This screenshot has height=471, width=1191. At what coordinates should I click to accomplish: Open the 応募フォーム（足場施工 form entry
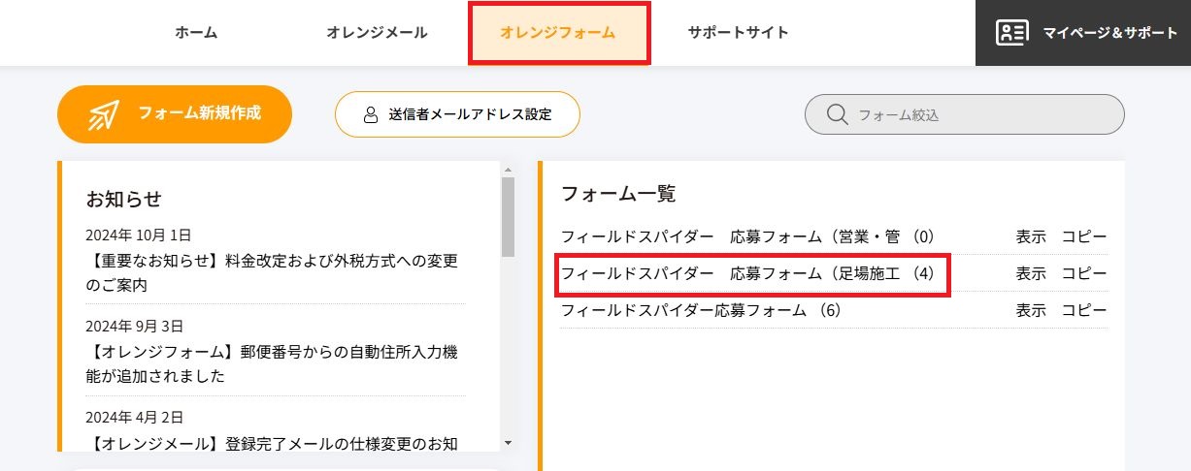[x=747, y=273]
